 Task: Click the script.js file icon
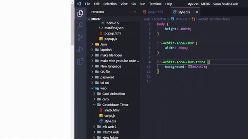click(101, 116)
